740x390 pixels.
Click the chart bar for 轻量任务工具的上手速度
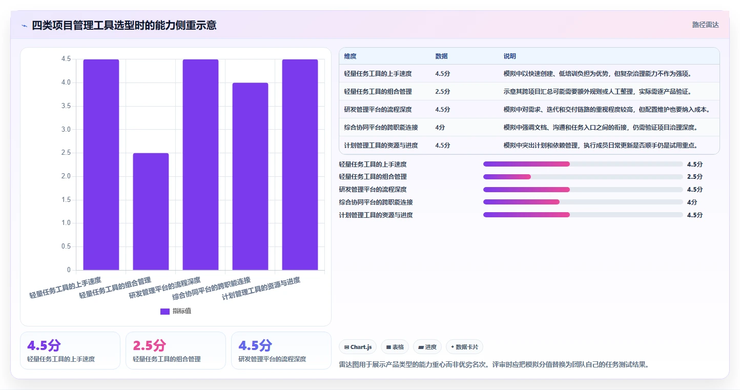tap(101, 165)
